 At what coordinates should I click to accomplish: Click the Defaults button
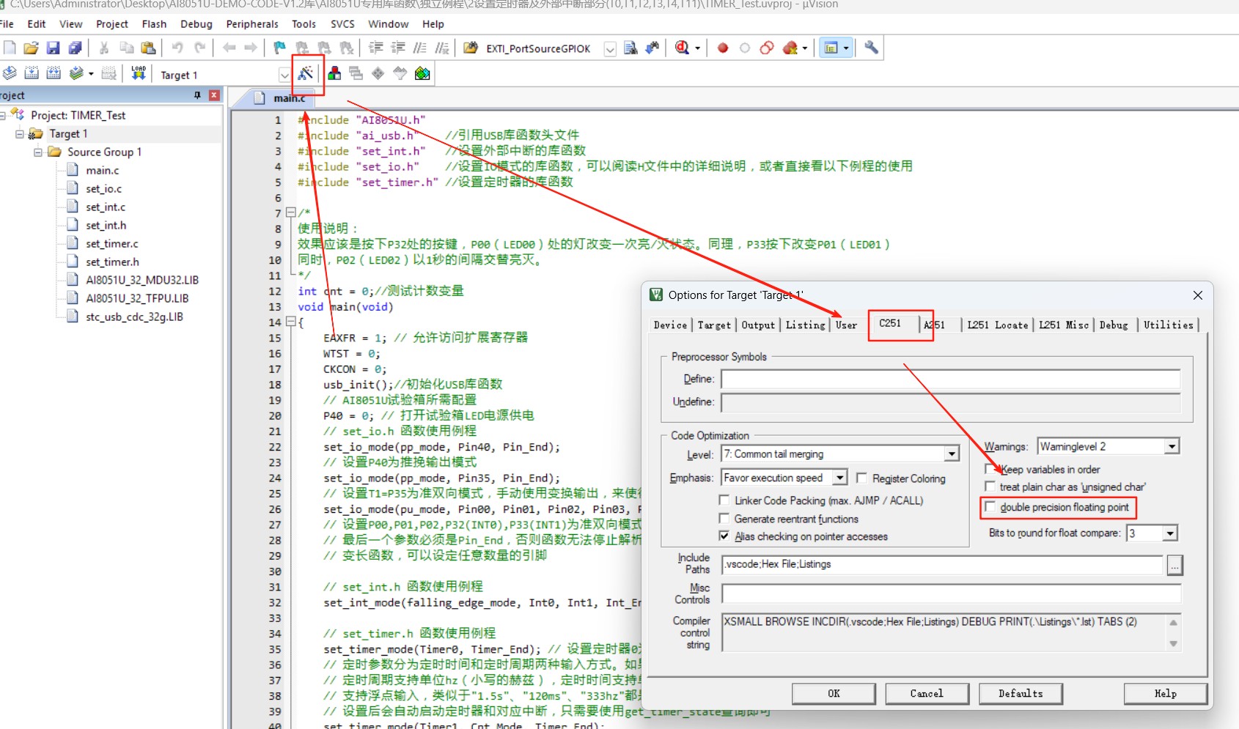(x=1021, y=693)
